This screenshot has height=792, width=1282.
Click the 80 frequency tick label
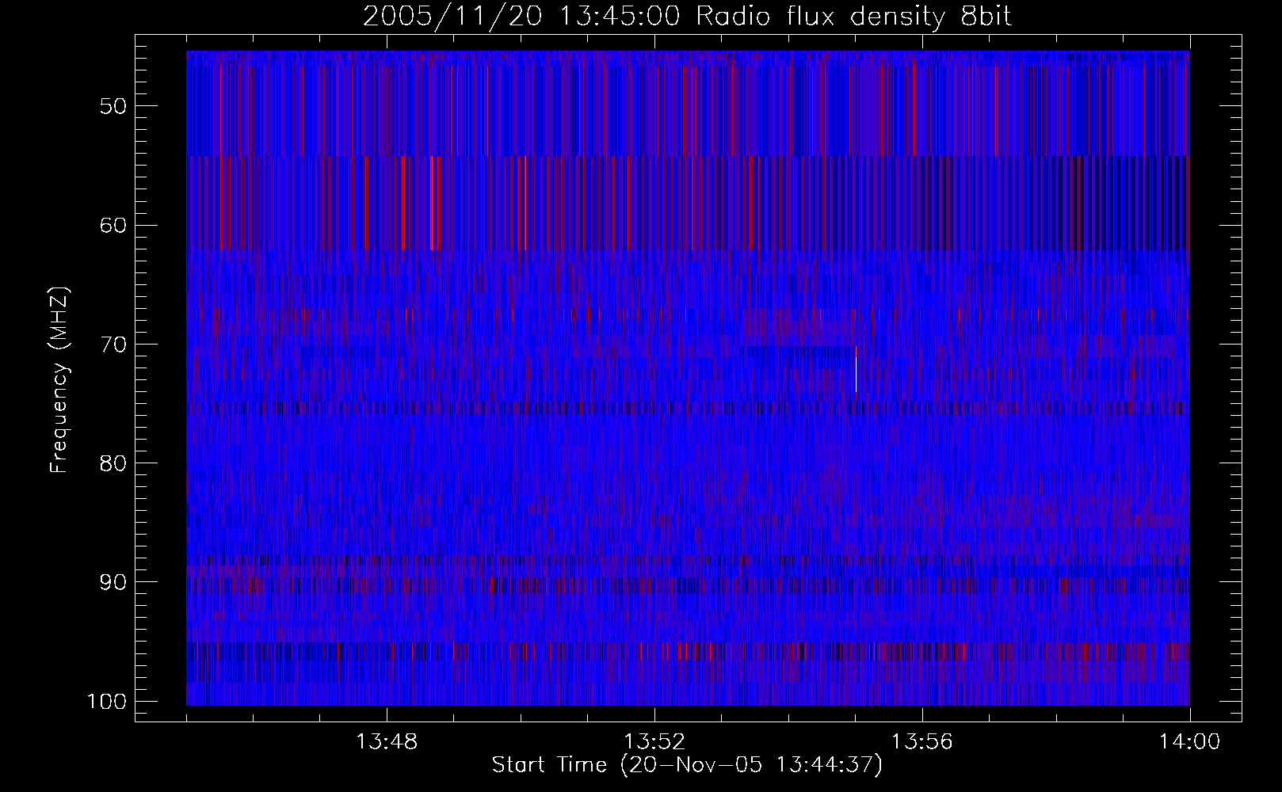tap(113, 463)
